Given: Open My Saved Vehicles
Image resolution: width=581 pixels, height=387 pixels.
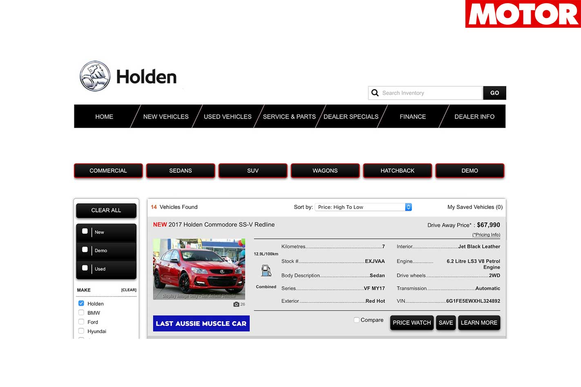Looking at the screenshot, I should 475,207.
